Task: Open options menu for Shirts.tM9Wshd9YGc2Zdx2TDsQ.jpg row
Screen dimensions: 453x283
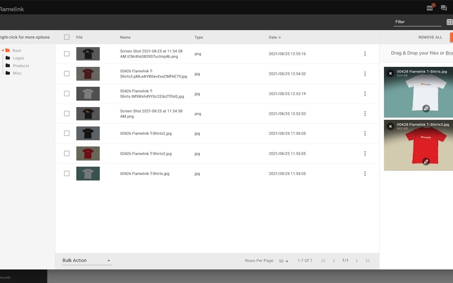Action: point(365,93)
